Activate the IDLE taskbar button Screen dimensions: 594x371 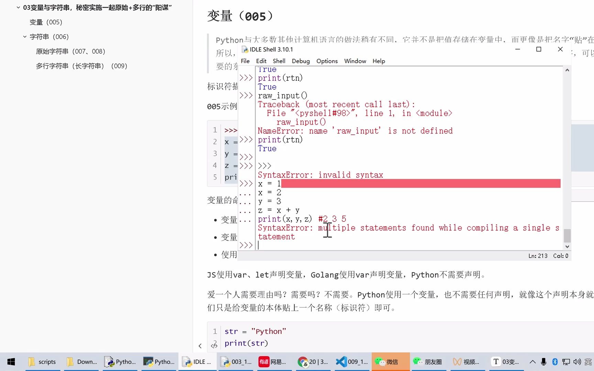click(197, 362)
